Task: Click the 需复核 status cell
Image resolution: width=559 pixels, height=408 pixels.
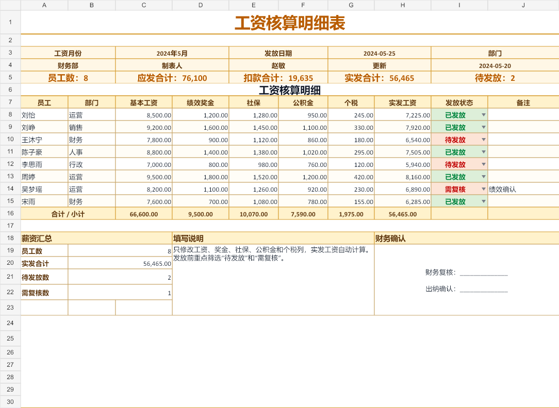Action: (459, 189)
